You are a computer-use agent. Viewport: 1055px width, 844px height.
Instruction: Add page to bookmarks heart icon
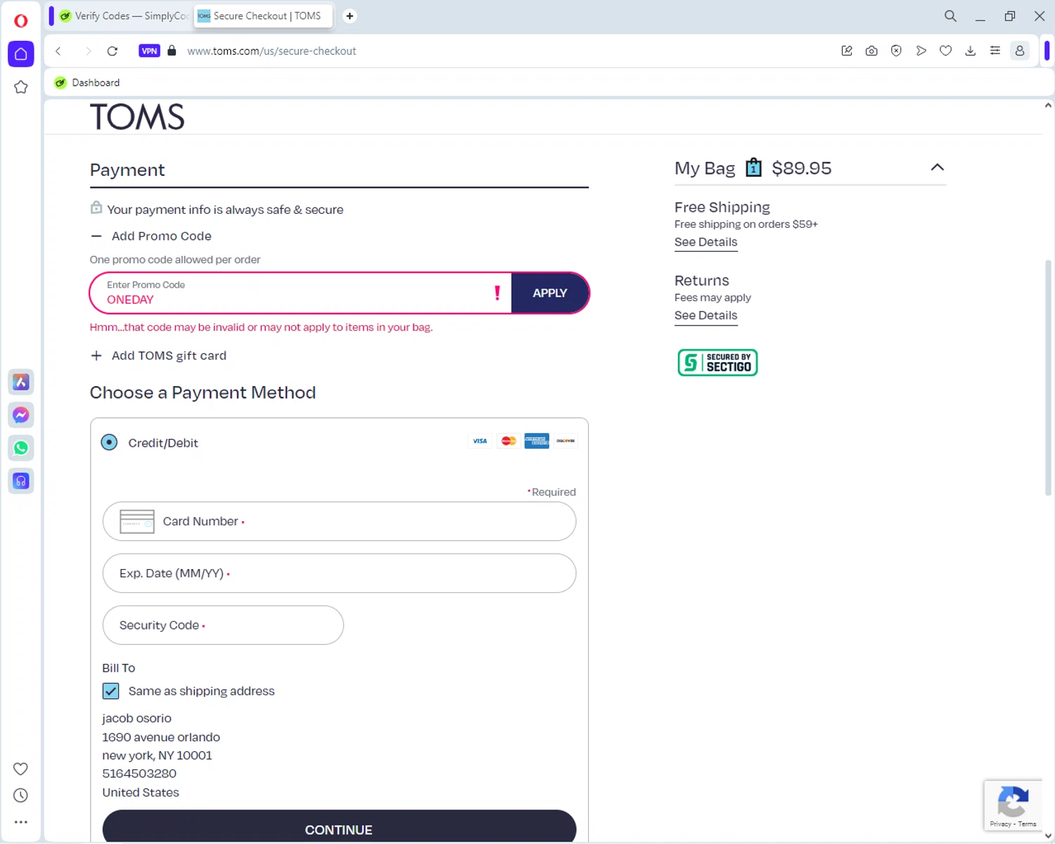click(945, 51)
